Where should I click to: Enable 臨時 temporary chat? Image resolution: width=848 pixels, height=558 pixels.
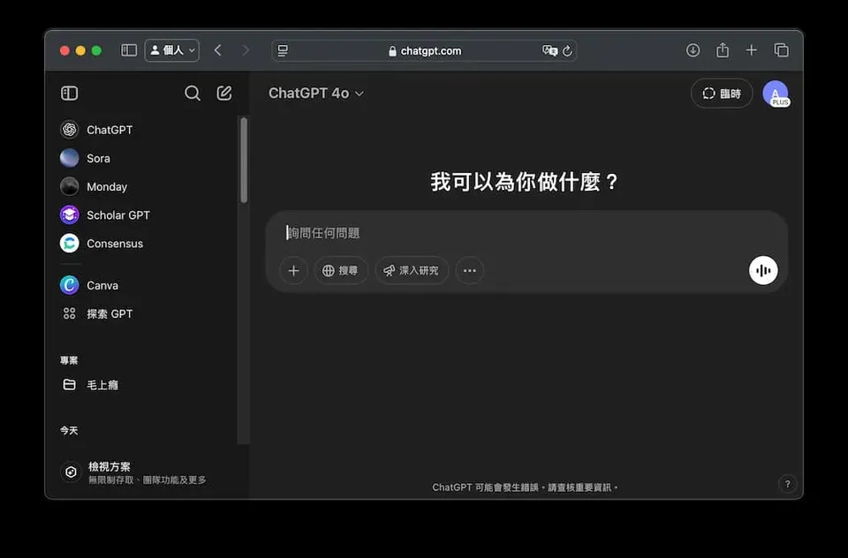pyautogui.click(x=722, y=94)
